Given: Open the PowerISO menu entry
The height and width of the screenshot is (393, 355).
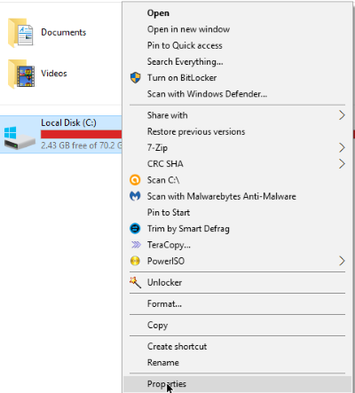Looking at the screenshot, I should pos(238,261).
